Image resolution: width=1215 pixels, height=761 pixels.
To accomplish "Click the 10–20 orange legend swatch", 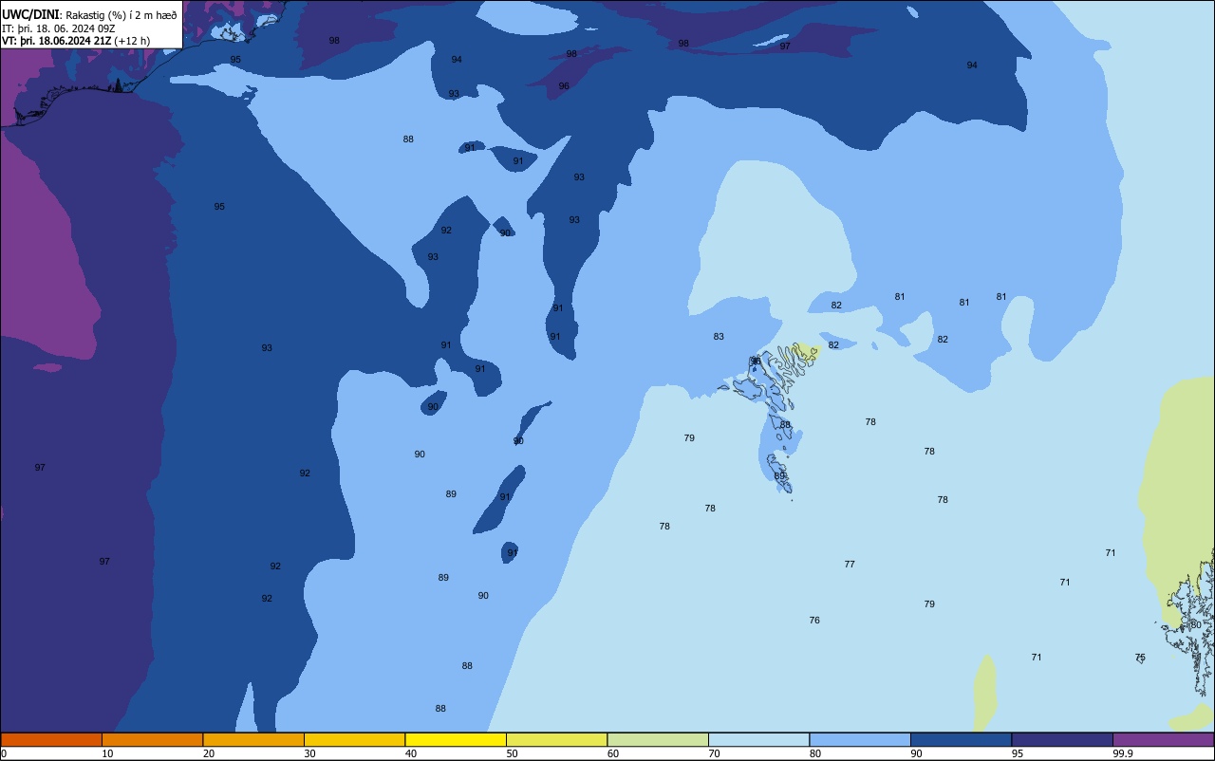I will 152,739.
